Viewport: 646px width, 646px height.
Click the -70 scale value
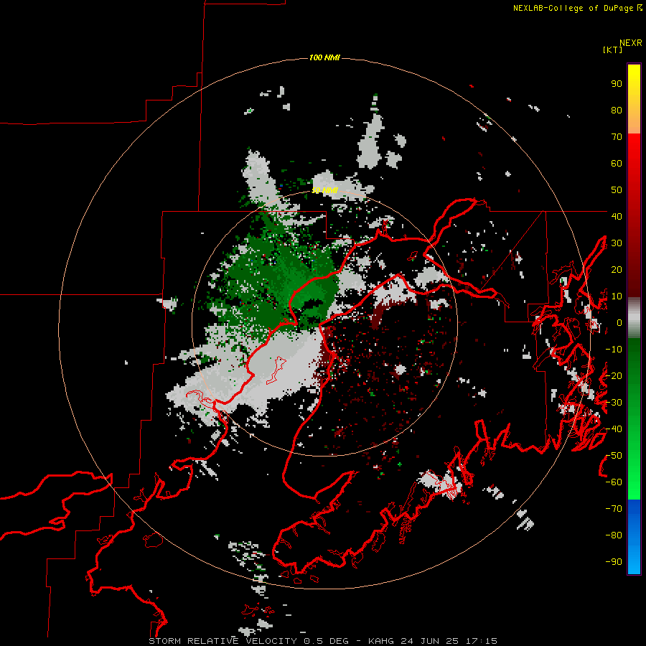click(x=614, y=509)
